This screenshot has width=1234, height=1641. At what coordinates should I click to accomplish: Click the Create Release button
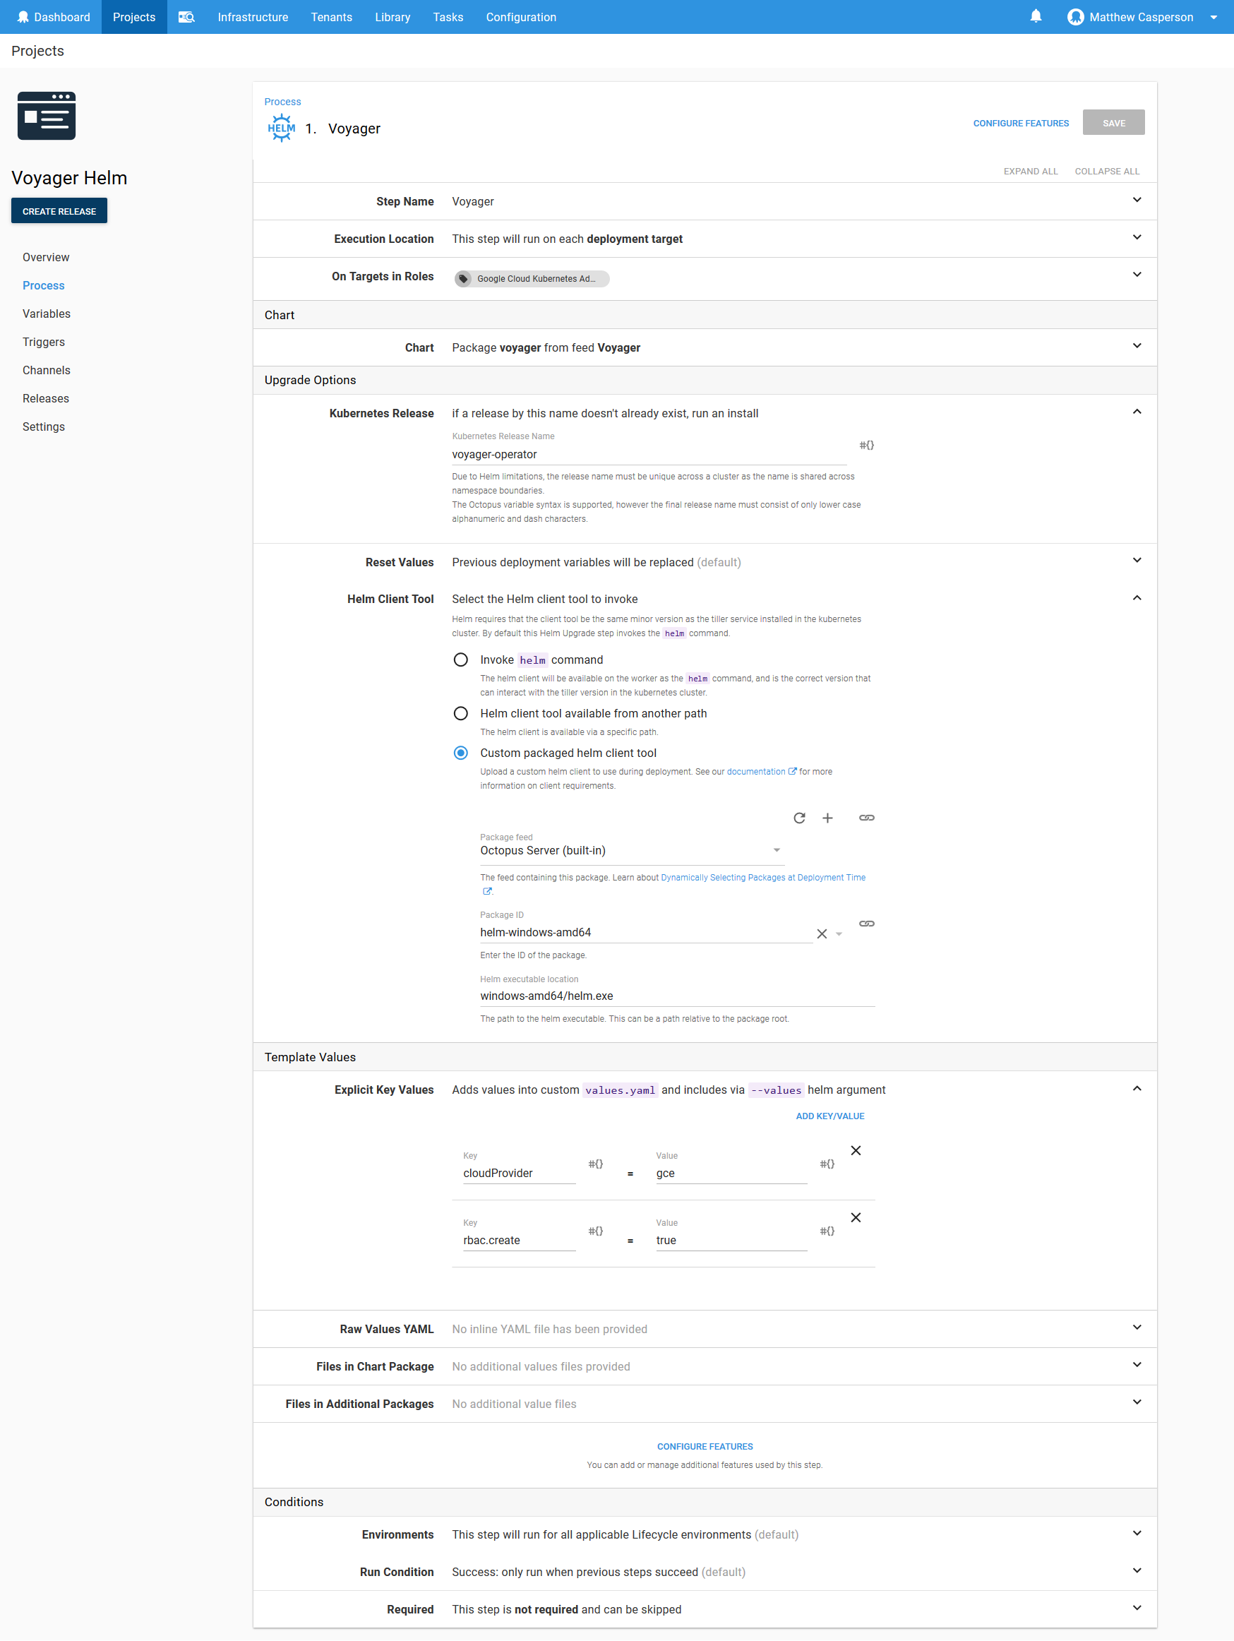(59, 210)
